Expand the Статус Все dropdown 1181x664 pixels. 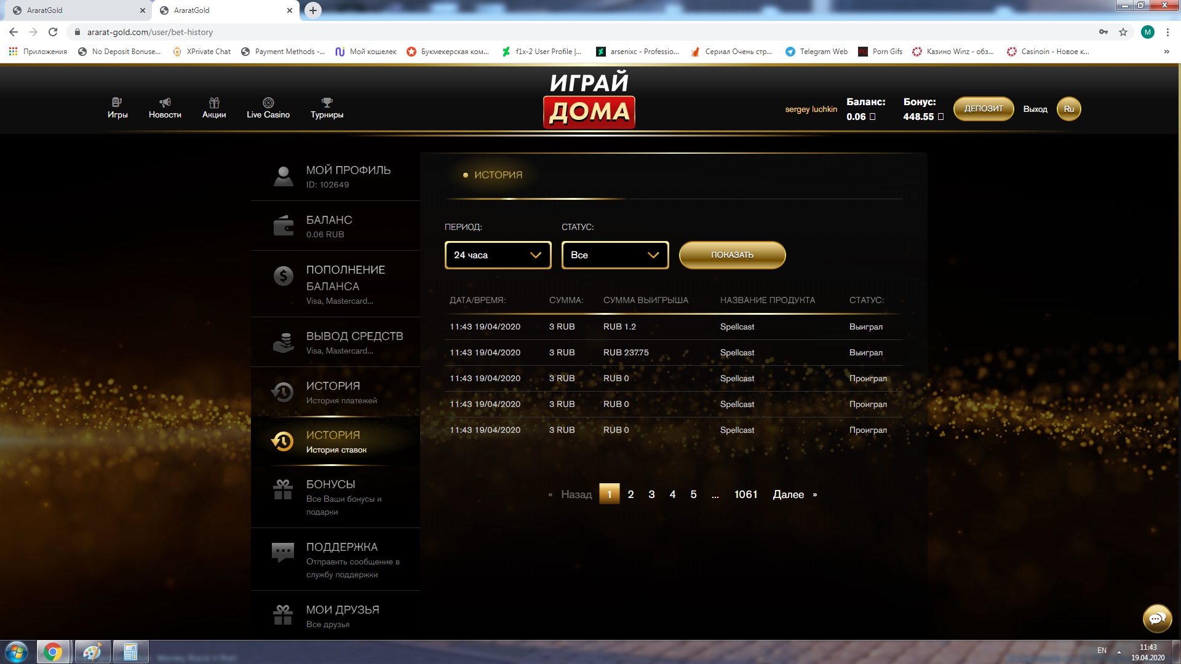click(614, 255)
